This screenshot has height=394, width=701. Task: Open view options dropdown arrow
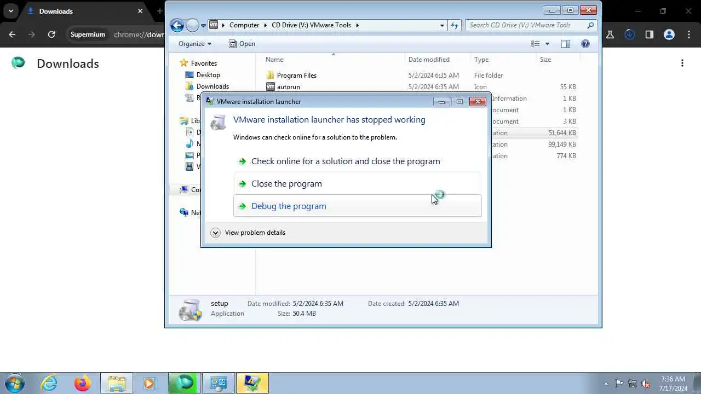(547, 44)
